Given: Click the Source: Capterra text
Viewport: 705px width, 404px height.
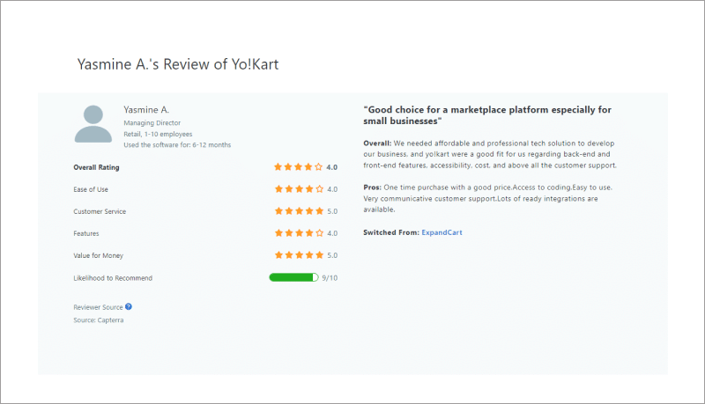Looking at the screenshot, I should point(99,320).
